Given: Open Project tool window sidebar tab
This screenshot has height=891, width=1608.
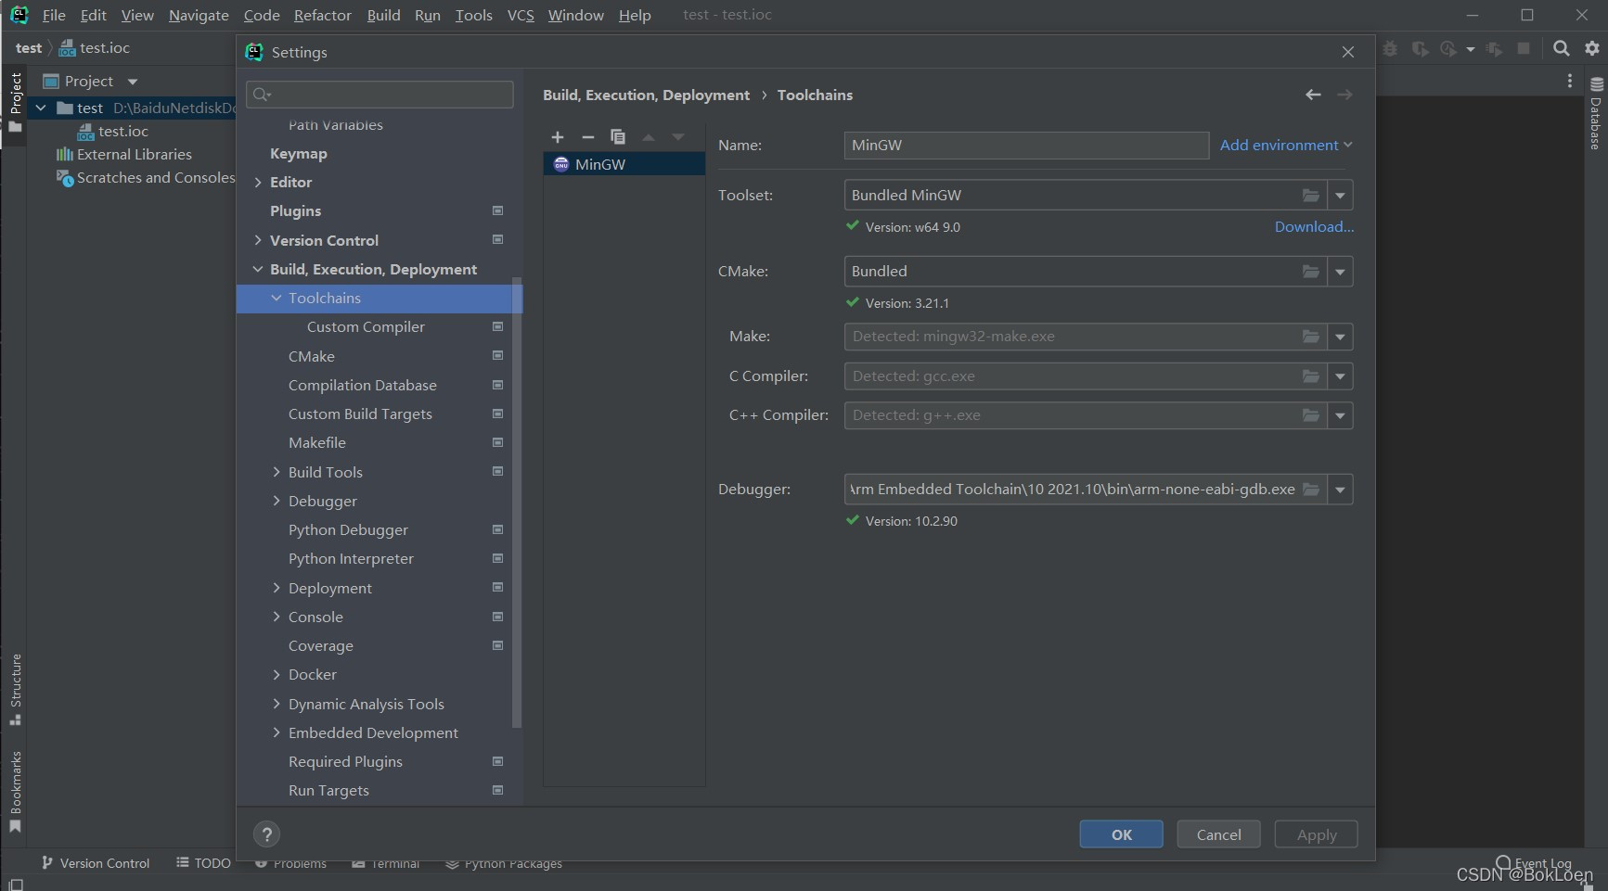Looking at the screenshot, I should (16, 102).
